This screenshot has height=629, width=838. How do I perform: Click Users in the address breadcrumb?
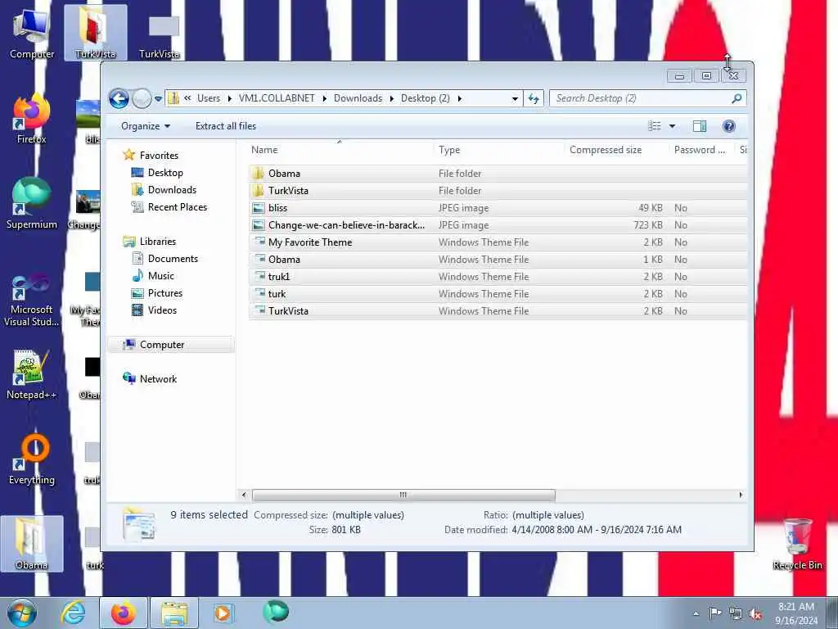click(x=209, y=98)
